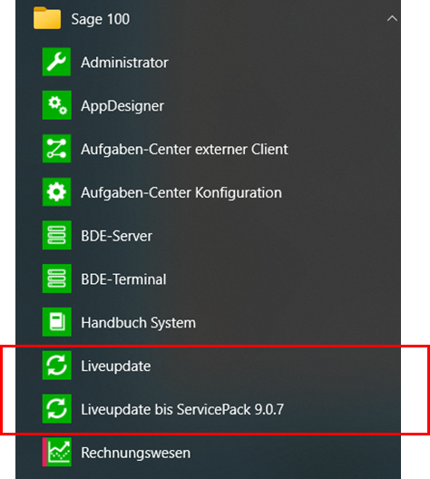Click the Aufgaben-Center Konfiguration gear icon
430x479 pixels.
tap(56, 191)
